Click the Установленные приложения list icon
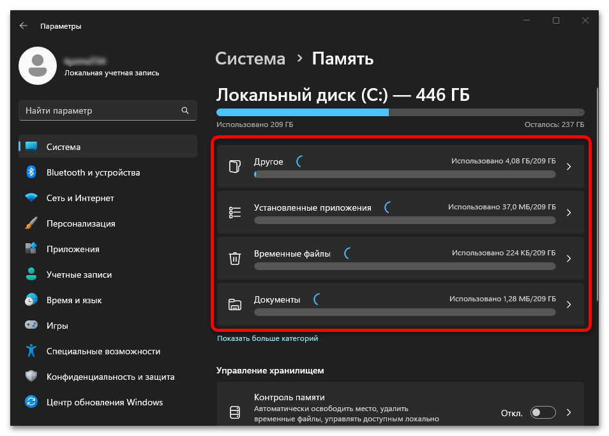609x436 pixels. click(x=234, y=213)
